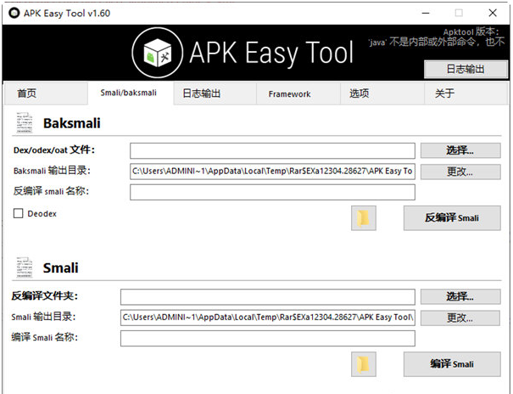Click the Baksmali document icon

(x=25, y=122)
